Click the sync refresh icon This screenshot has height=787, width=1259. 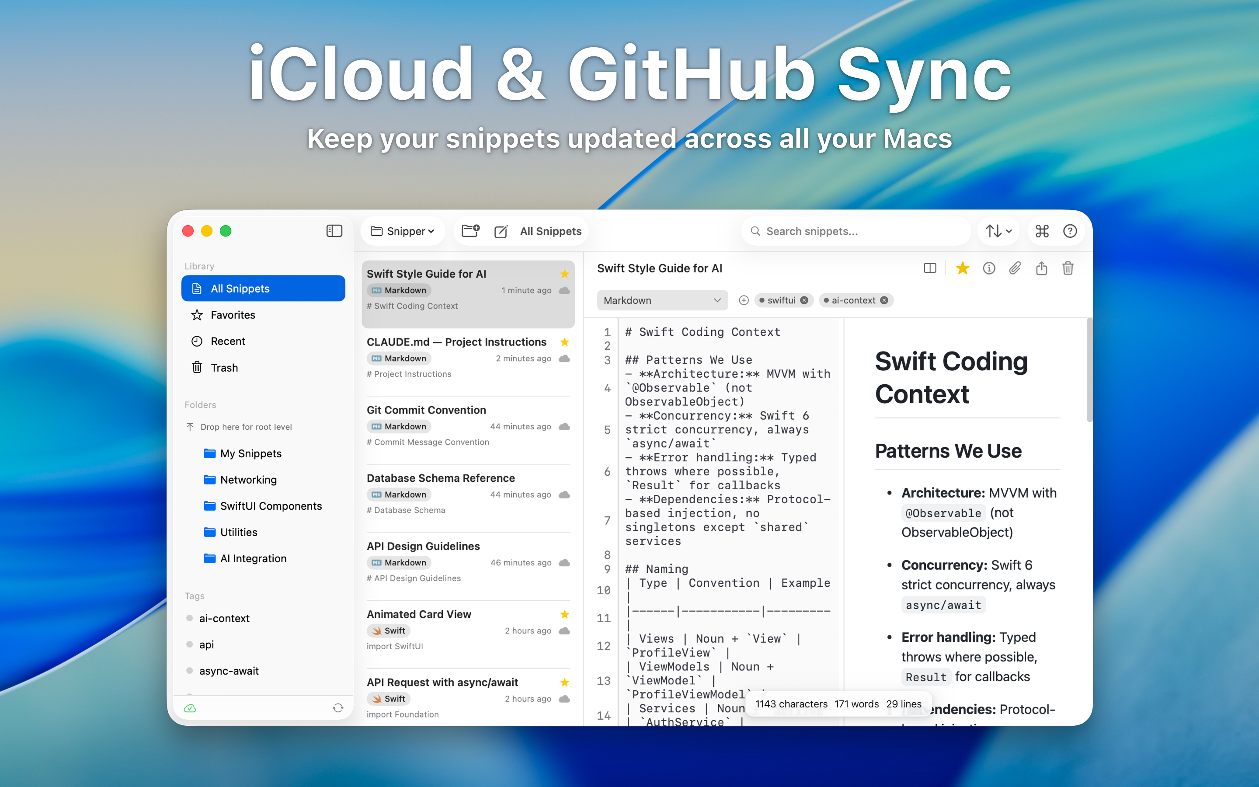pyautogui.click(x=338, y=708)
